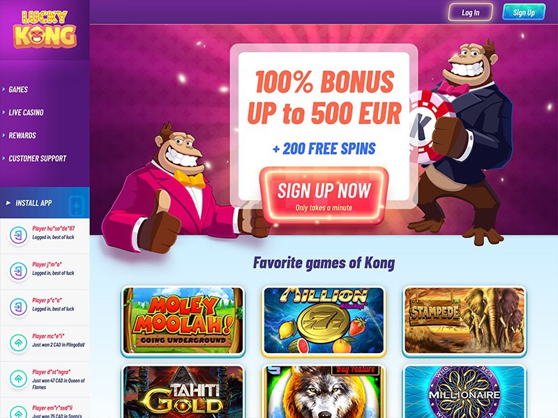
Task: Click the Sign Up Now banner button
Action: pyautogui.click(x=324, y=196)
